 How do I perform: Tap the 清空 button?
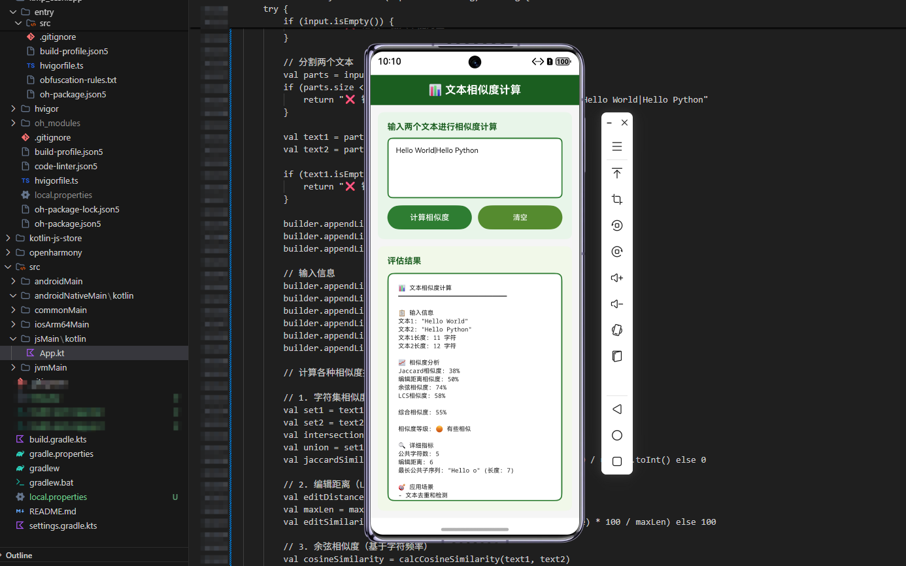point(520,218)
